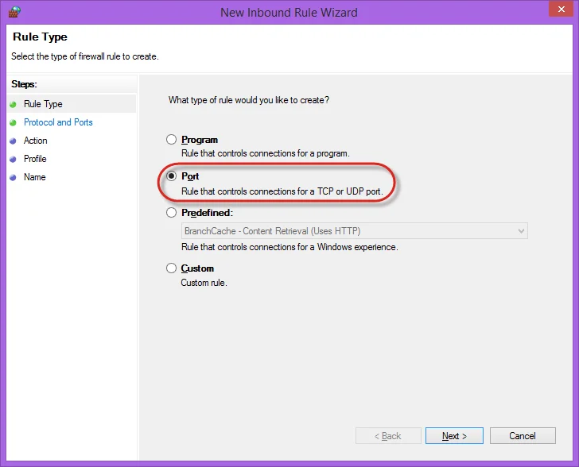Select the Action step in the sidebar
The width and height of the screenshot is (579, 467).
tap(36, 141)
